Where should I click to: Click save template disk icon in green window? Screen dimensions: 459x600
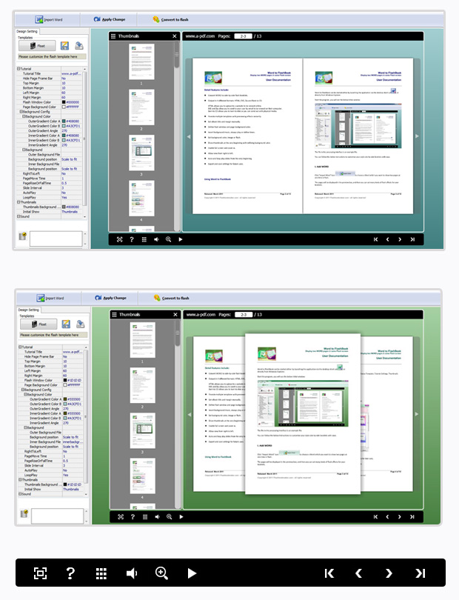(66, 324)
